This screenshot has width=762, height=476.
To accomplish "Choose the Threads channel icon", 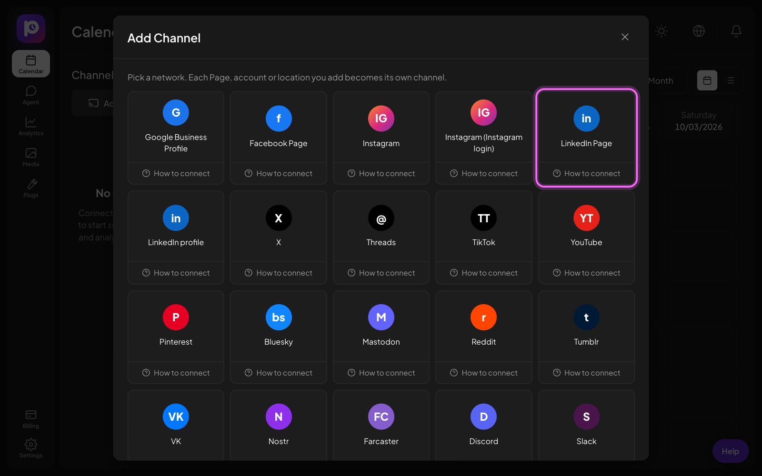I will coord(381,218).
